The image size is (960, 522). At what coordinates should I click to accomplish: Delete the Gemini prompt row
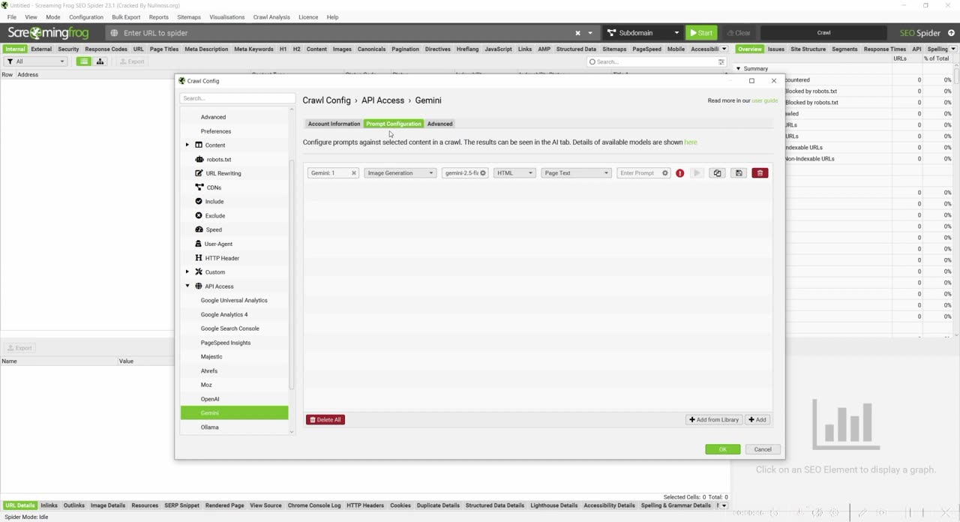[760, 173]
